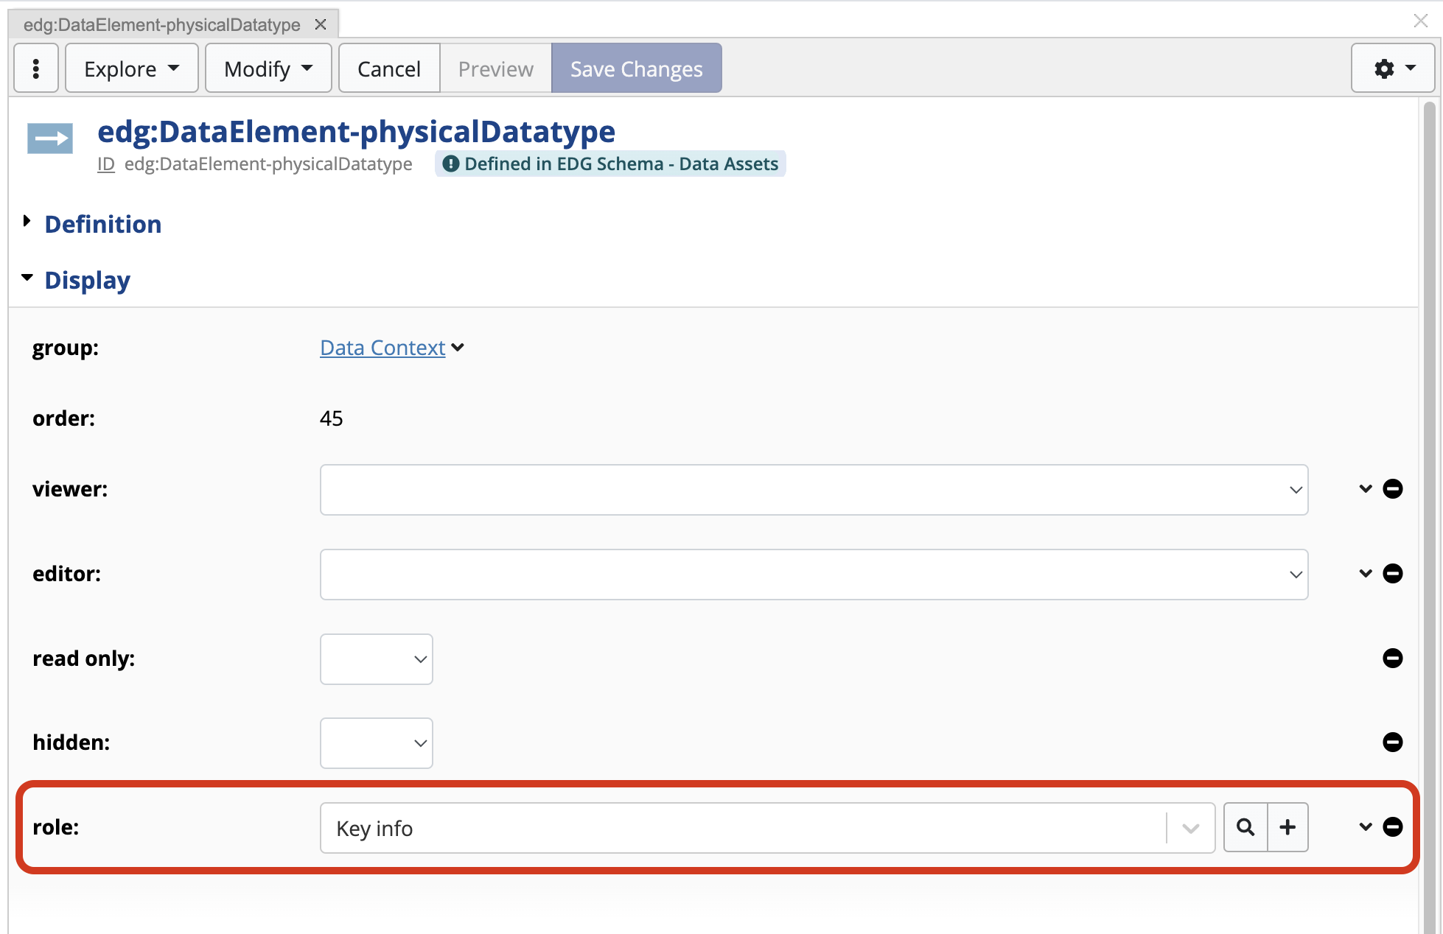Expand the Definition section
The width and height of the screenshot is (1443, 934).
coord(102,224)
